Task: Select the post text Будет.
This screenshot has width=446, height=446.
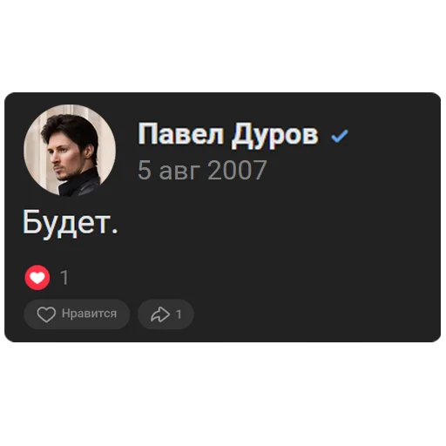Action: (x=71, y=224)
